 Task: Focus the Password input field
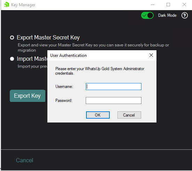coord(114,101)
